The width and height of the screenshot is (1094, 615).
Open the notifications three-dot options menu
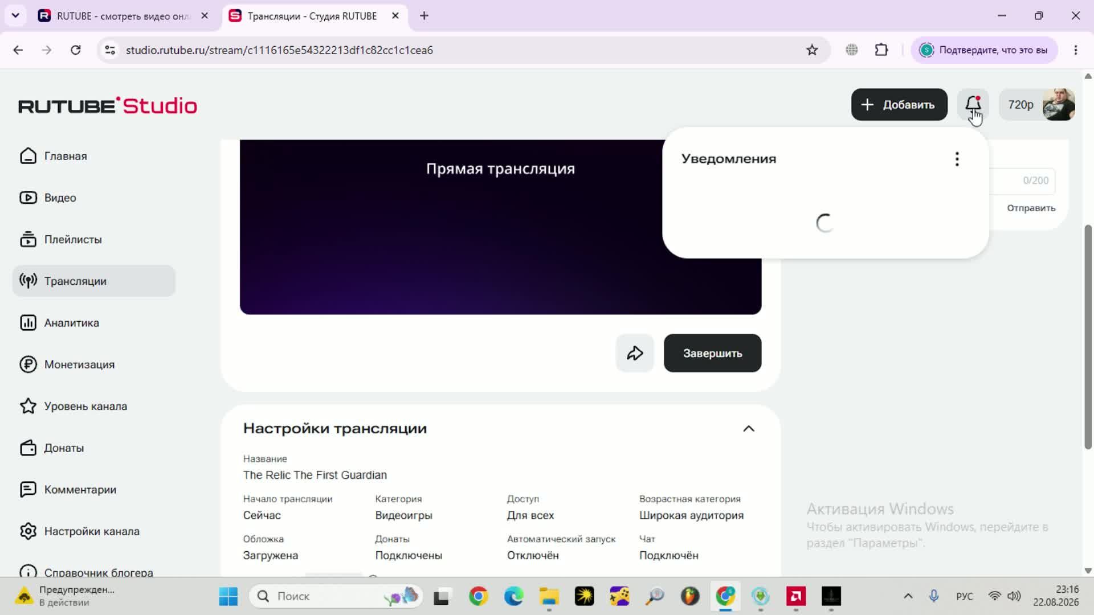957,159
